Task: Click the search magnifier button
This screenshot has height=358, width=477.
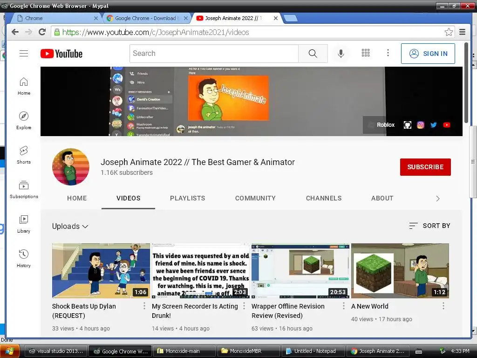Action: pos(313,54)
